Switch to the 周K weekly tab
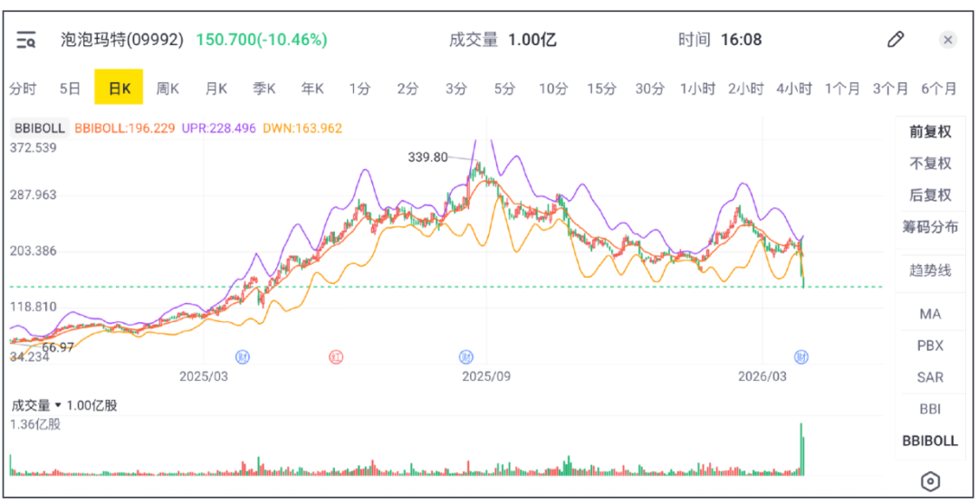Screen dimensions: 978x503 click(168, 89)
